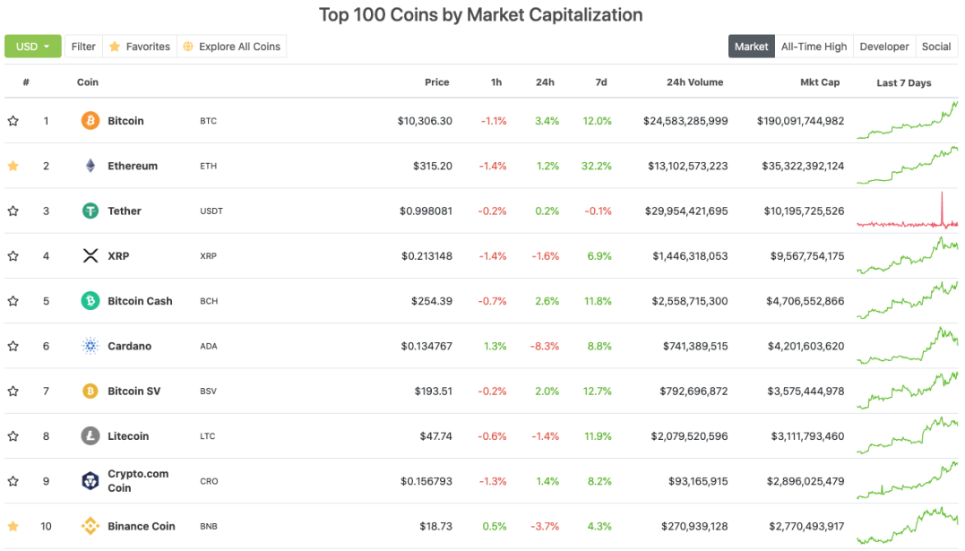Click the Cardano dotted logo icon
965x551 pixels.
point(90,346)
